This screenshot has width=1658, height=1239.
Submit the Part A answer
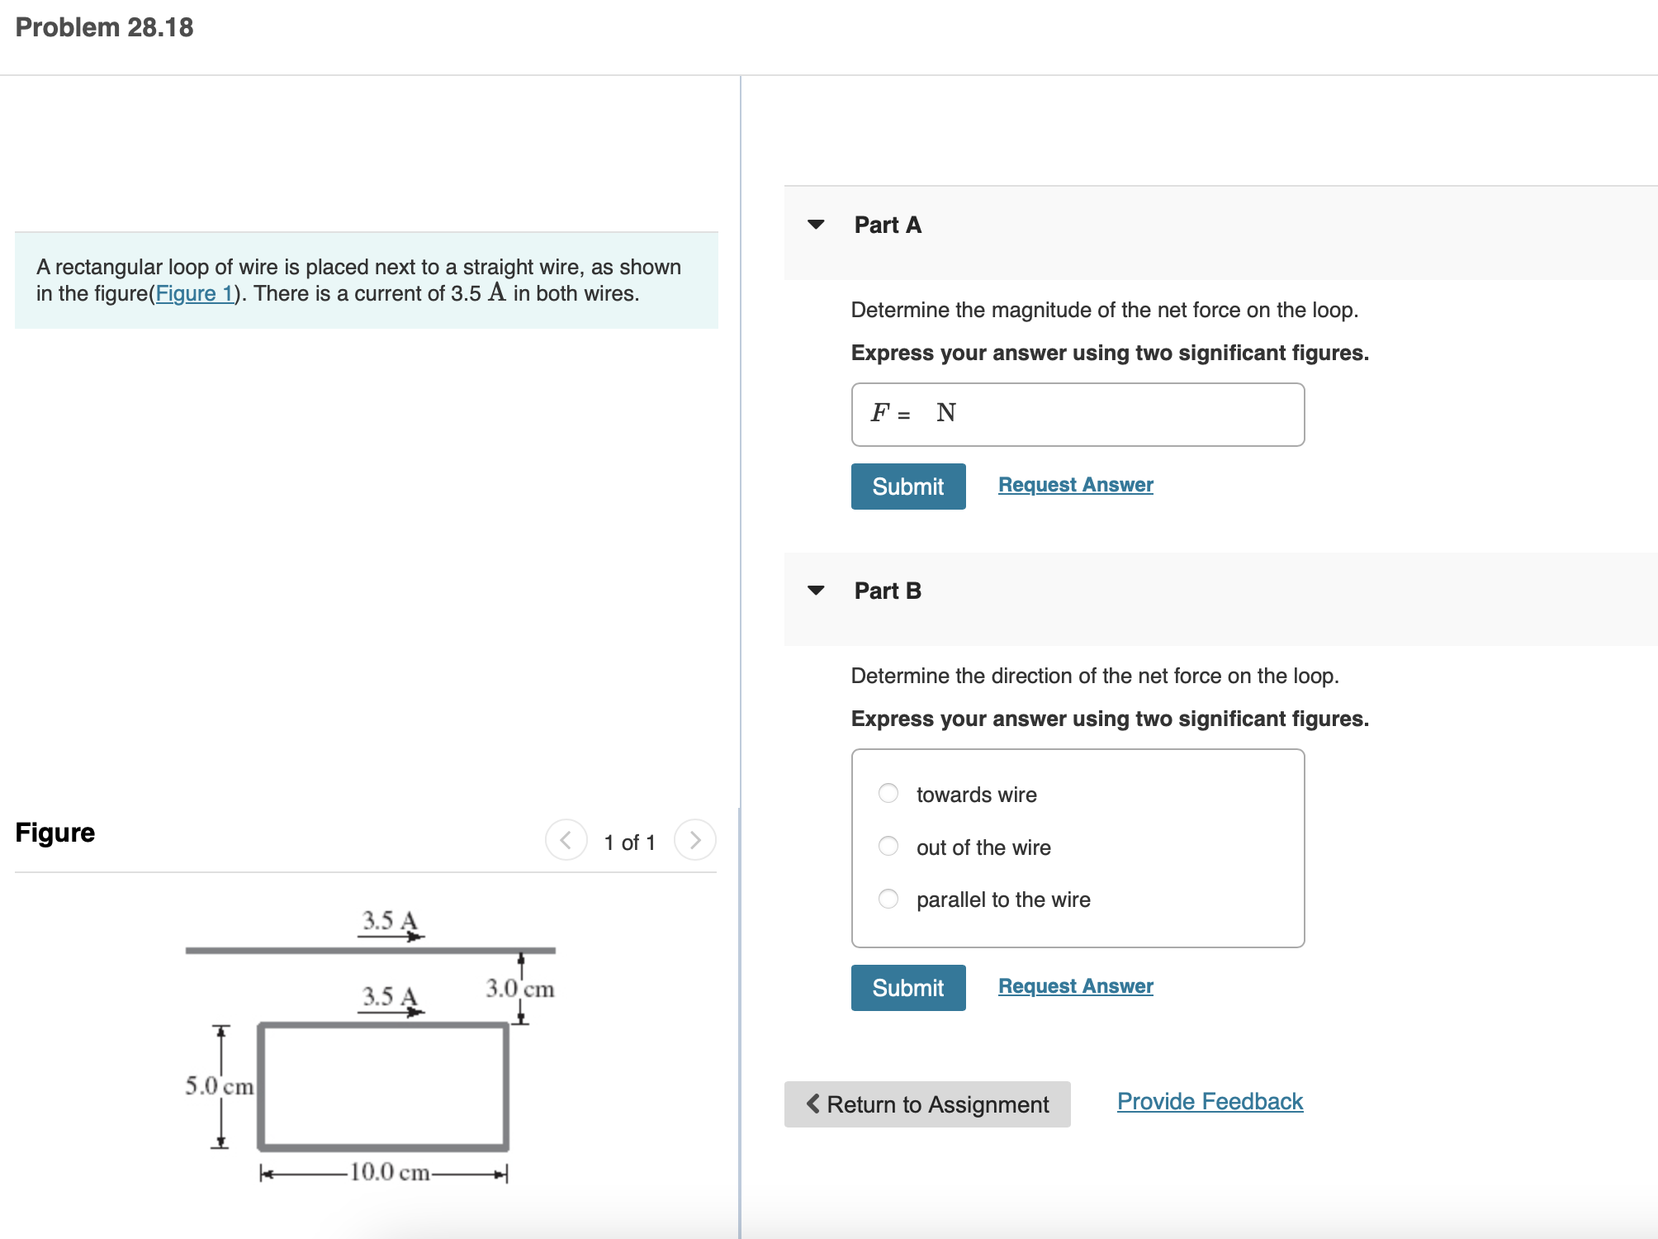(x=907, y=486)
